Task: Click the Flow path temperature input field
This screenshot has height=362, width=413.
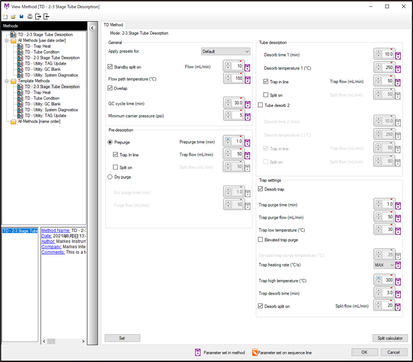Action: pos(237,79)
